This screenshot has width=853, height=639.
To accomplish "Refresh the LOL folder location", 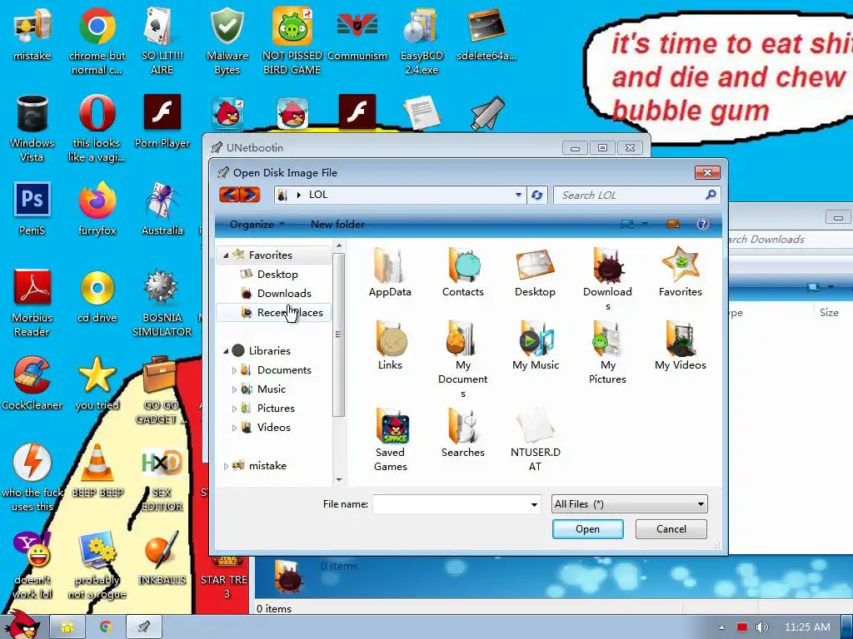I will 536,195.
